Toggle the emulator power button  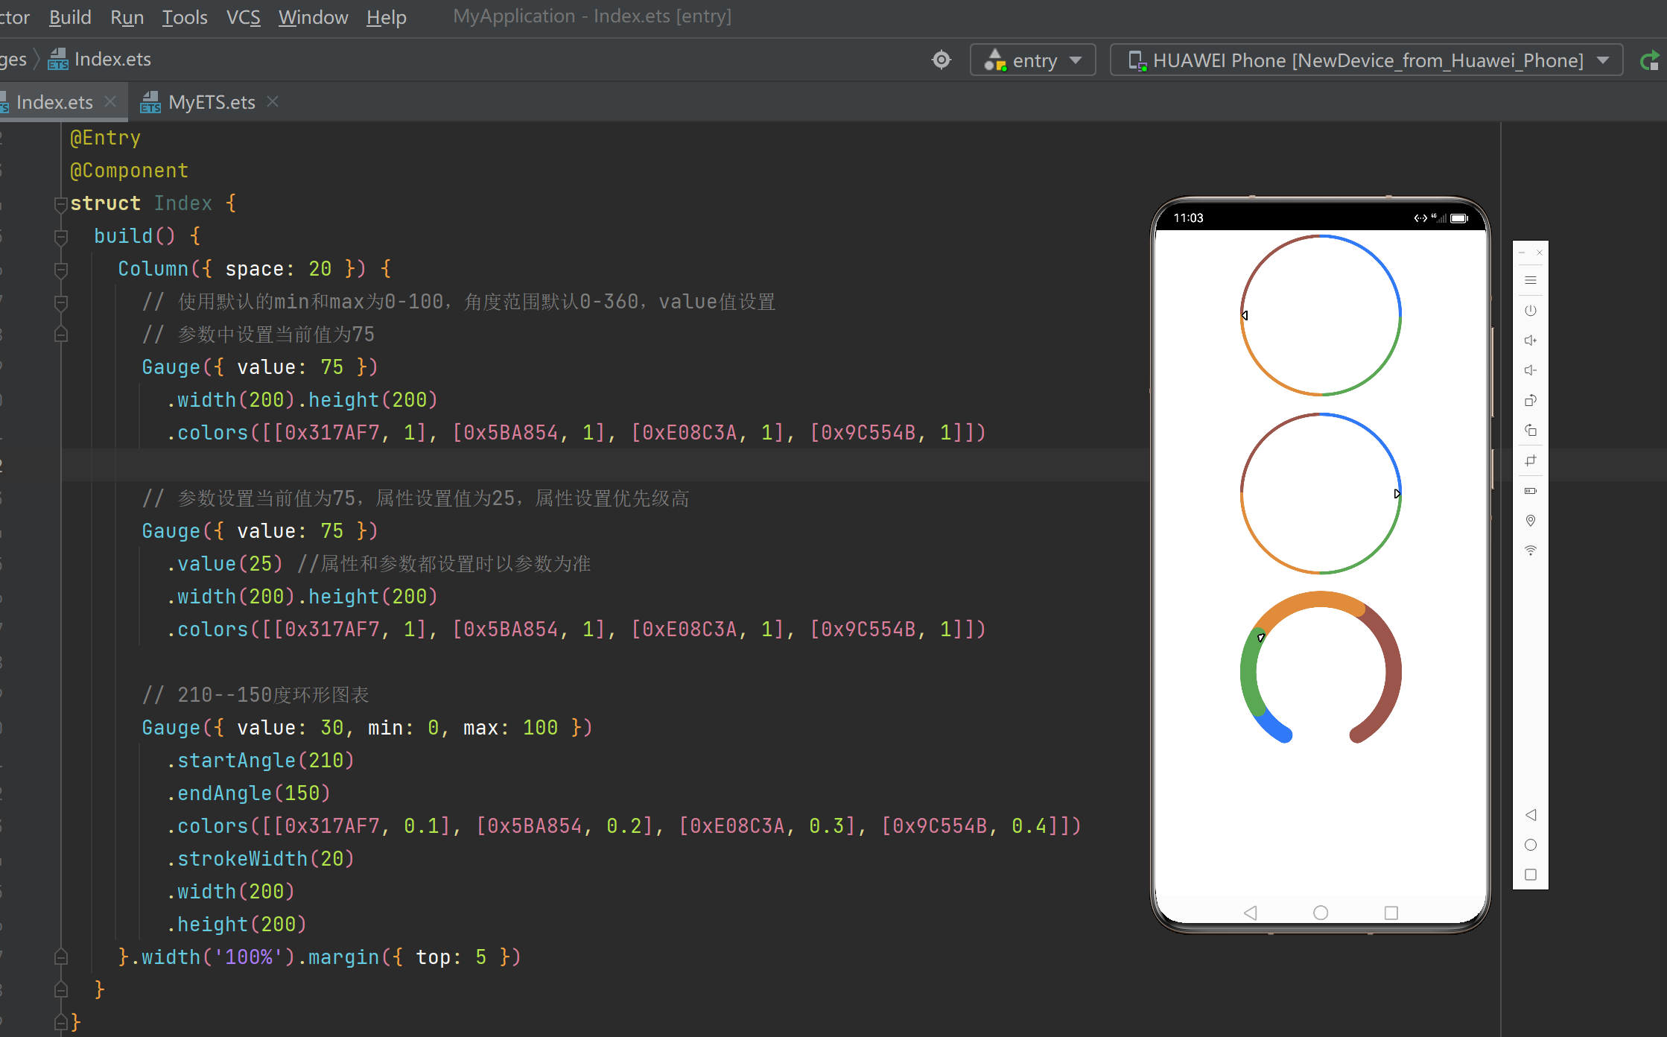[x=1531, y=311]
